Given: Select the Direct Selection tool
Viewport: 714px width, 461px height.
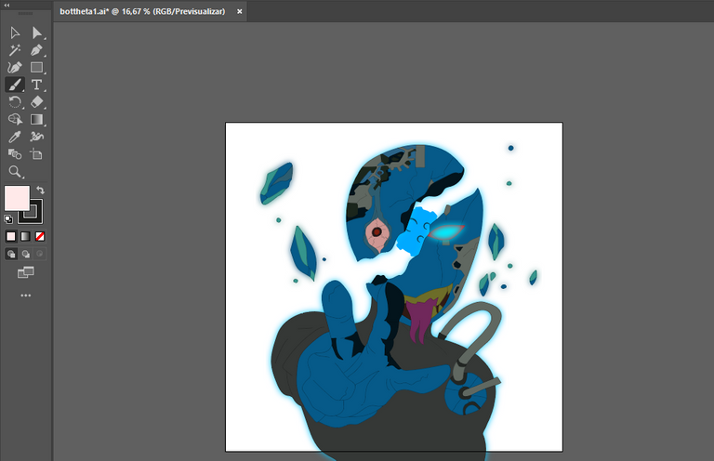Looking at the screenshot, I should coord(36,33).
